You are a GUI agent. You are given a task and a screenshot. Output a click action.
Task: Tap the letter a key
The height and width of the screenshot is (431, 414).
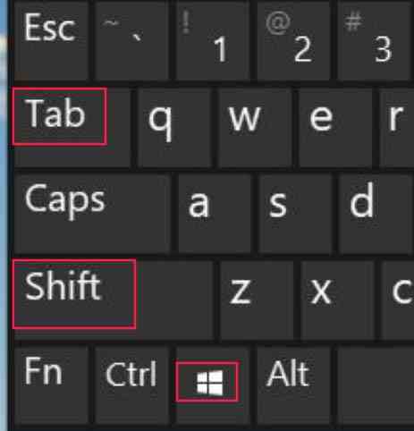[215, 214]
